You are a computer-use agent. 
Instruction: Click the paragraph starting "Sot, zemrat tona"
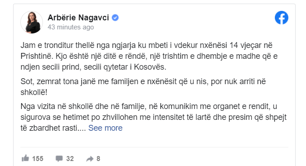point(143,87)
